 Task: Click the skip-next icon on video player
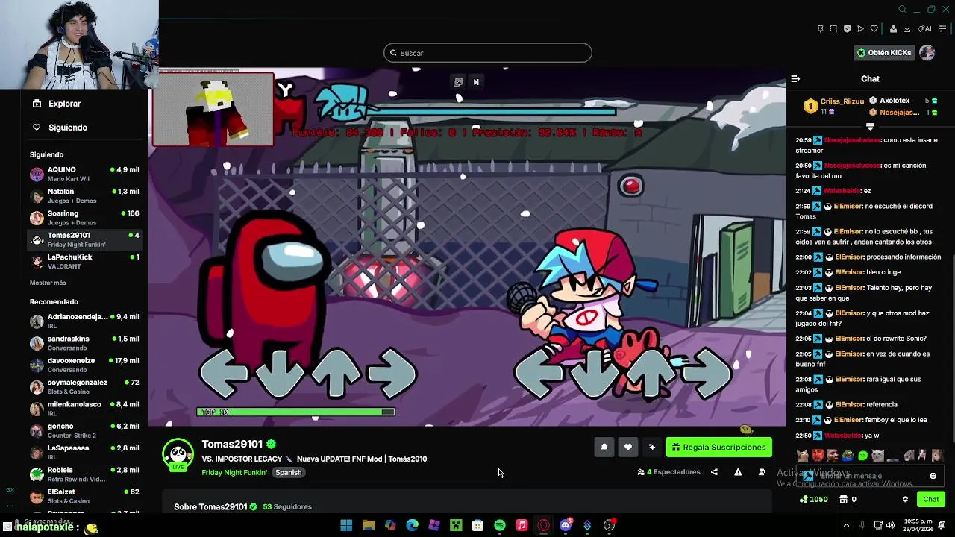pos(476,82)
